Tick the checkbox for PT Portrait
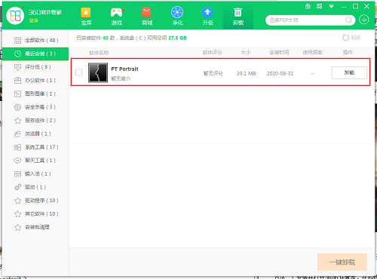This screenshot has width=377, height=279. pos(78,72)
